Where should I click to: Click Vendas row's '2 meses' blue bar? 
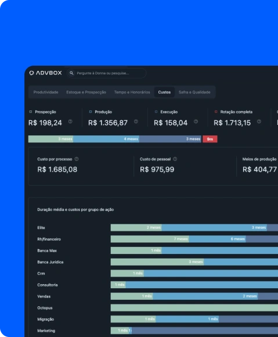(205, 296)
